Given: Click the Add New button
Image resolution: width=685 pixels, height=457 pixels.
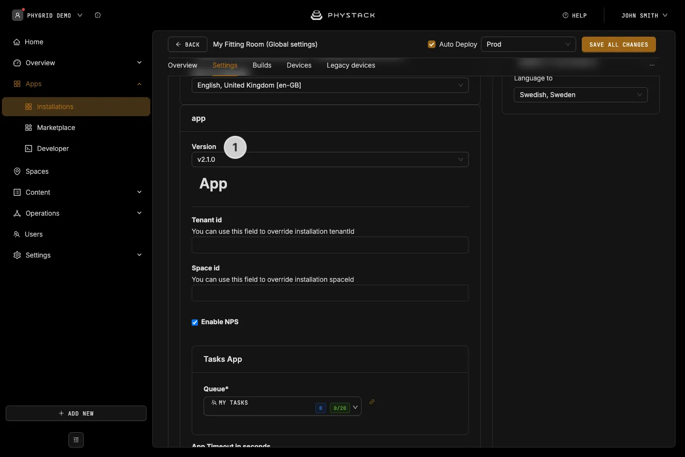Looking at the screenshot, I should [76, 413].
